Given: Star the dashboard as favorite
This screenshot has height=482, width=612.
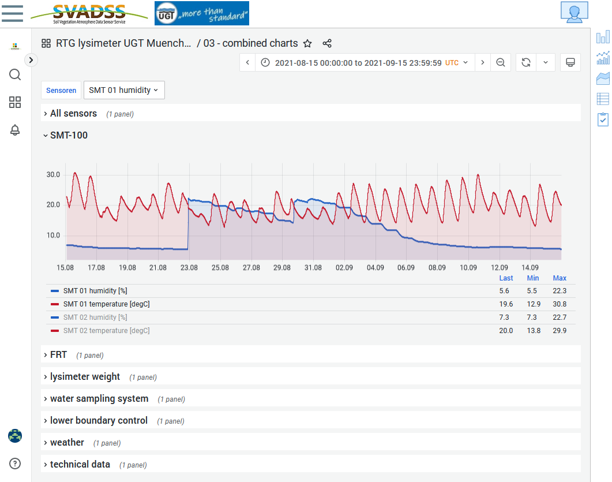Looking at the screenshot, I should [x=307, y=43].
